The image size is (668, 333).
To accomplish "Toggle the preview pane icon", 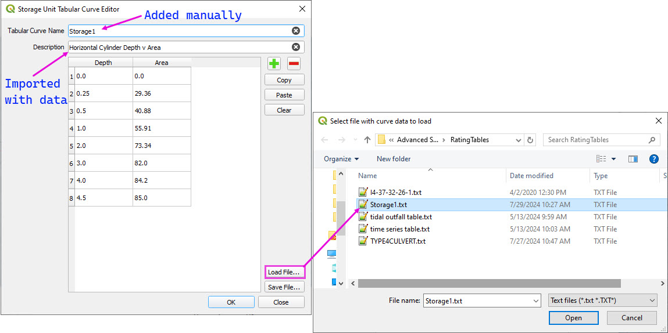I will [633, 159].
